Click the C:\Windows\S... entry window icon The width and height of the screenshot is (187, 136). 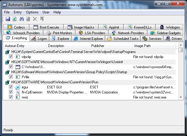(x=18, y=67)
